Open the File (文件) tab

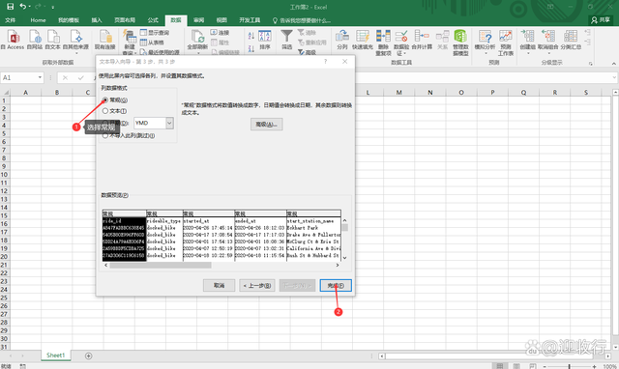point(11,20)
